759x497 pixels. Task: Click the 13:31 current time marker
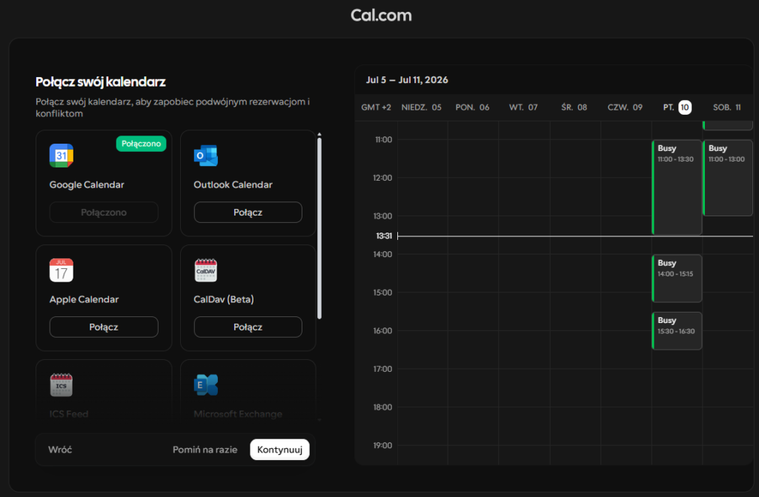[384, 236]
